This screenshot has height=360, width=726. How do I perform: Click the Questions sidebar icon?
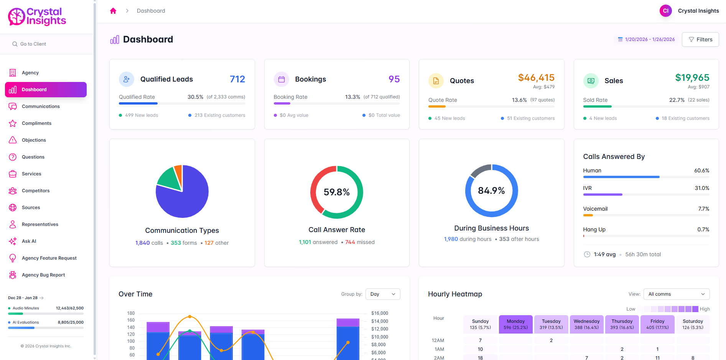[x=13, y=157]
